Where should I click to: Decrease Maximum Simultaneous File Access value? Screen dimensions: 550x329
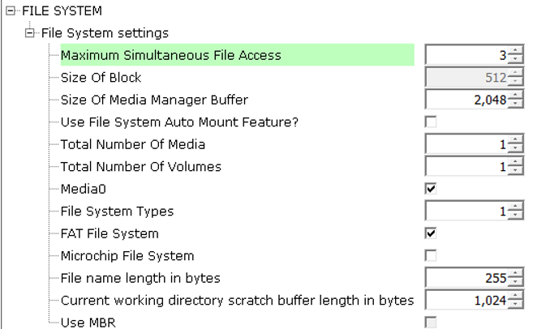pos(515,59)
